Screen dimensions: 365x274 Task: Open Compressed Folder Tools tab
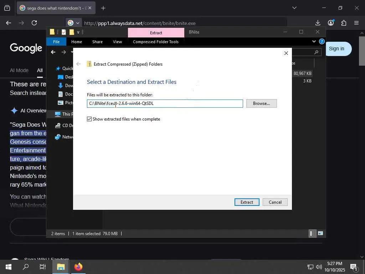156,42
